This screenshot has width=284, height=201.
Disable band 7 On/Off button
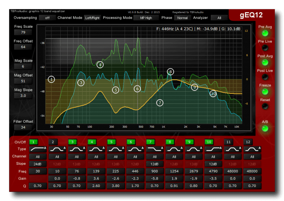(x=151, y=142)
